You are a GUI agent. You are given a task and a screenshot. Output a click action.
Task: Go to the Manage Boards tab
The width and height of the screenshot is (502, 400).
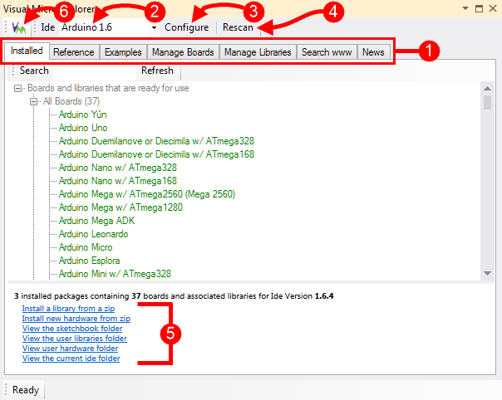pos(183,52)
